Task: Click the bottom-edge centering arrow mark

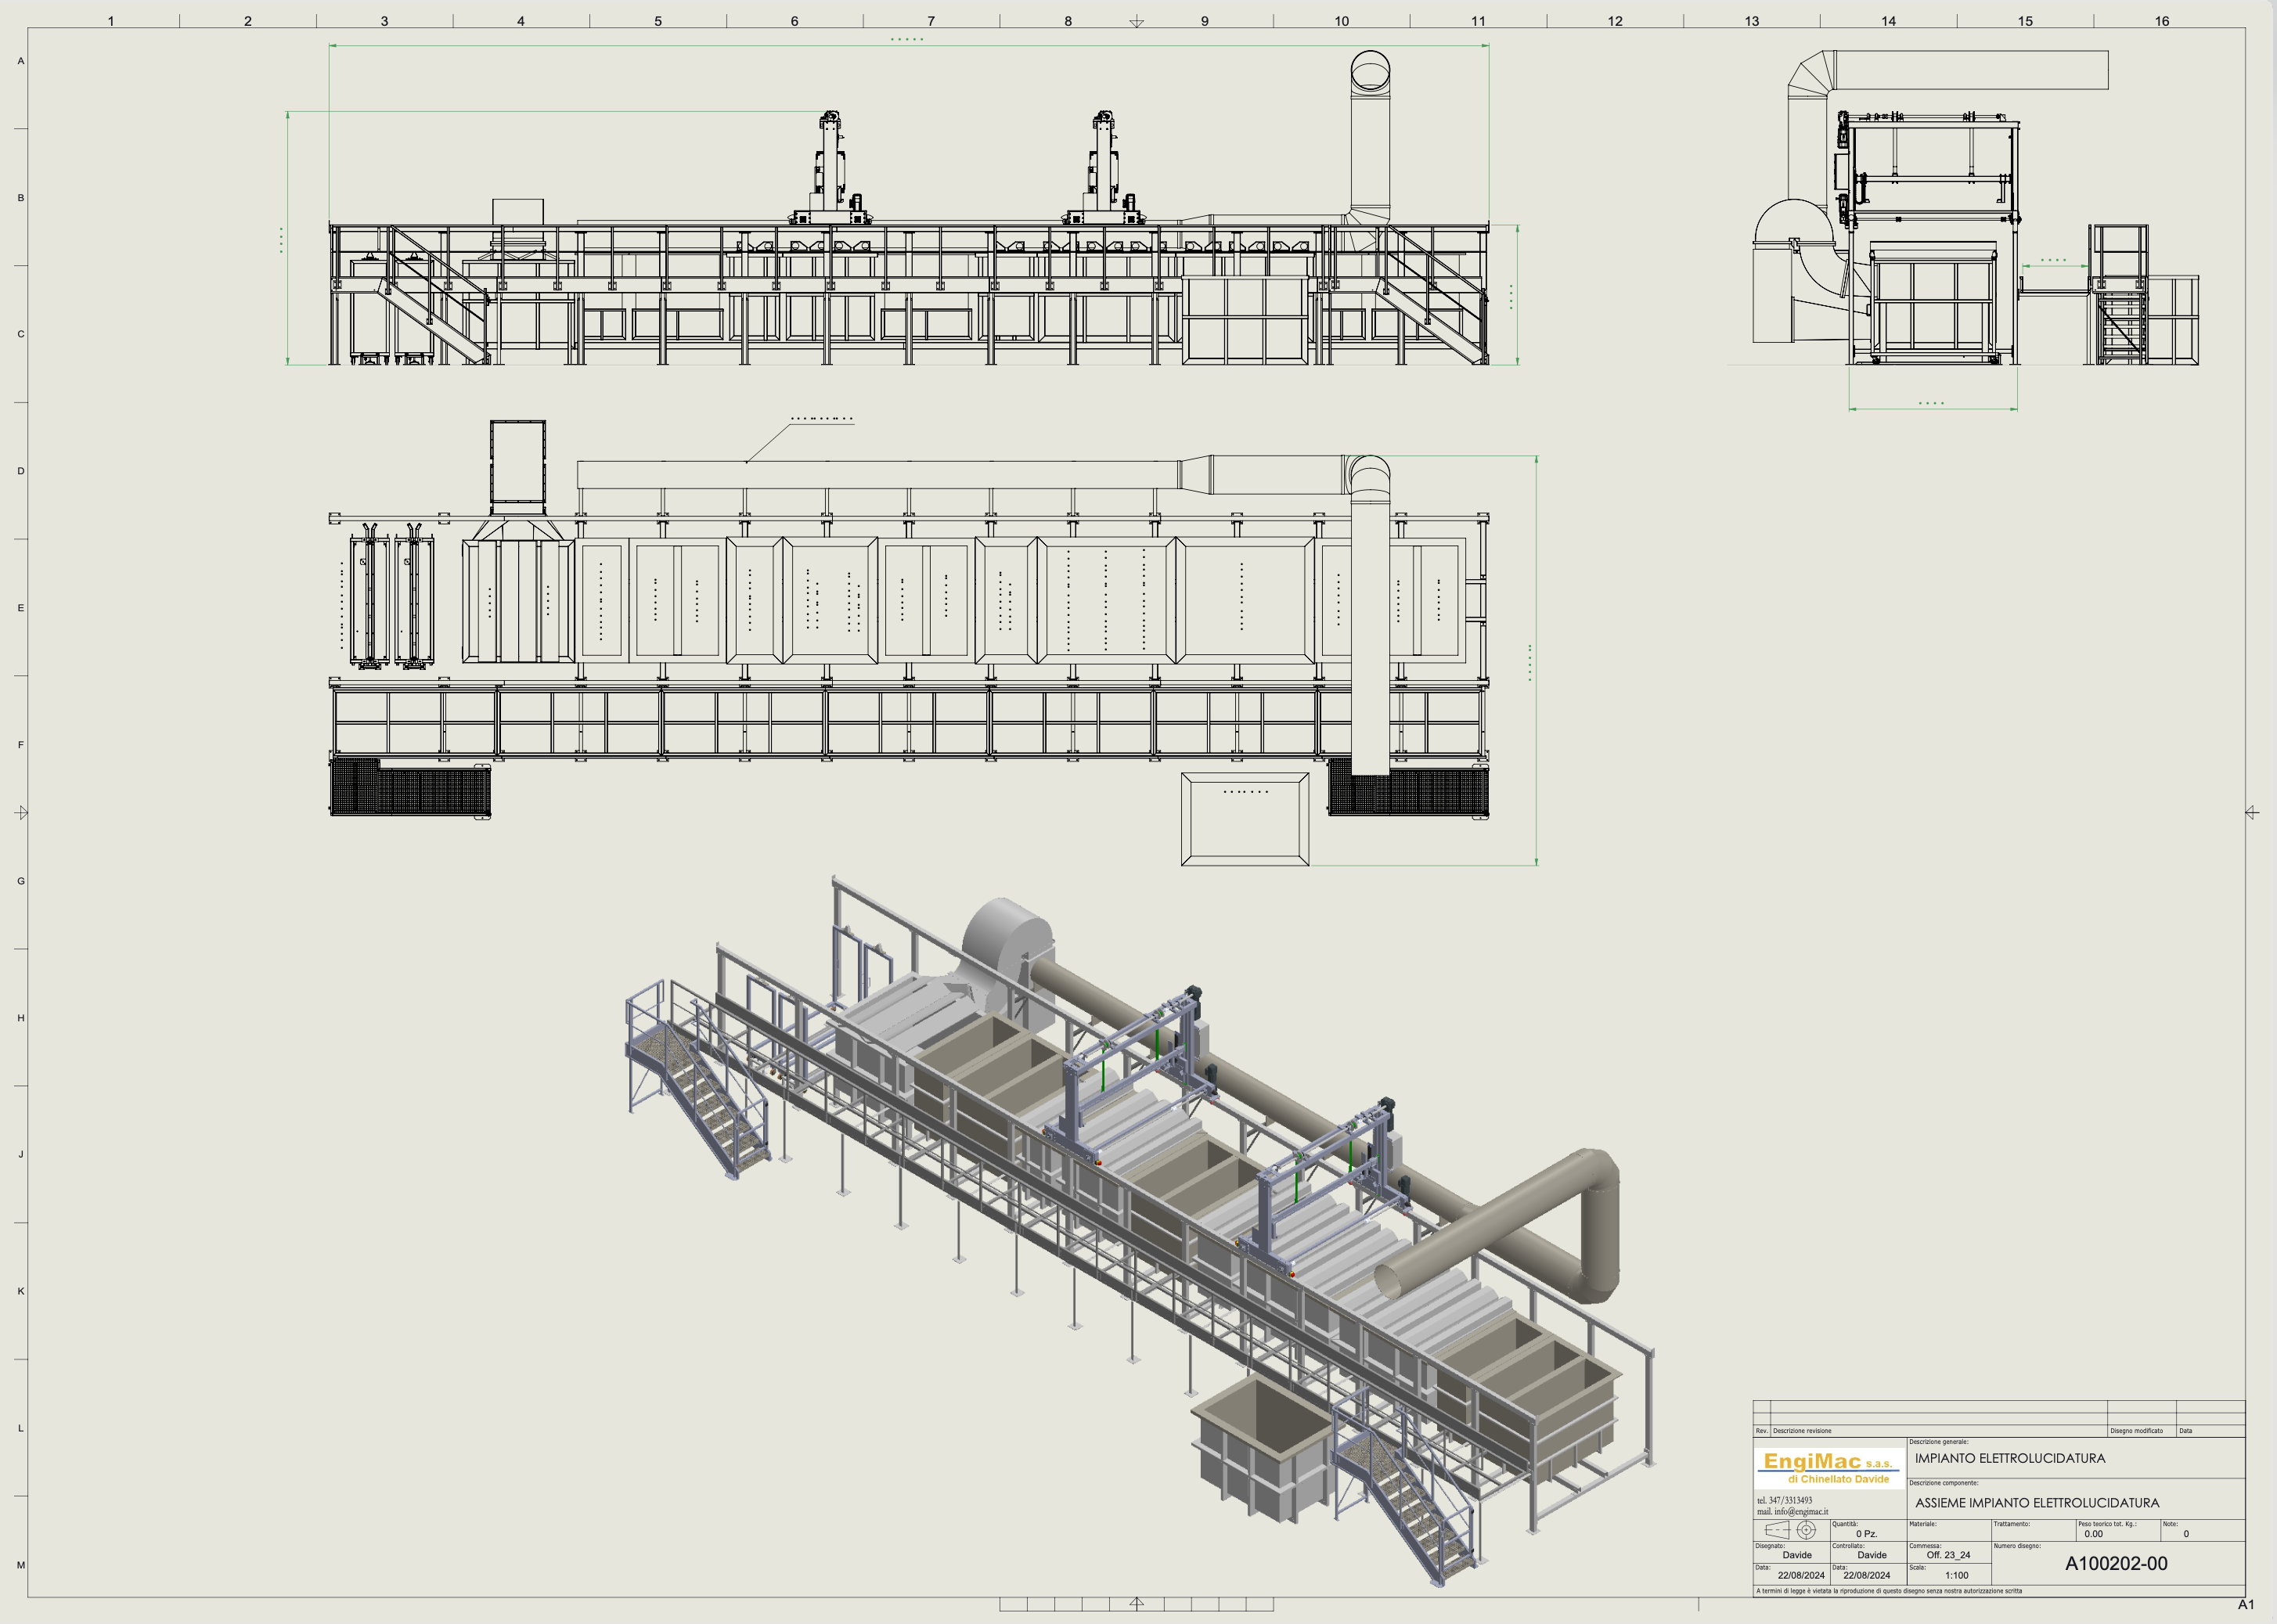Action: pyautogui.click(x=1137, y=1603)
